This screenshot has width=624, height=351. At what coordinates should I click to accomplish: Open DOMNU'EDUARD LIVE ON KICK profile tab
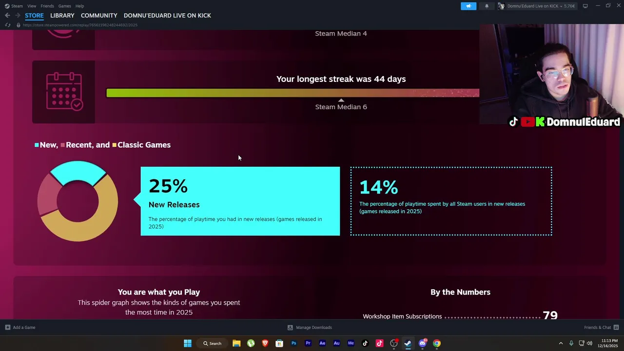(x=167, y=16)
